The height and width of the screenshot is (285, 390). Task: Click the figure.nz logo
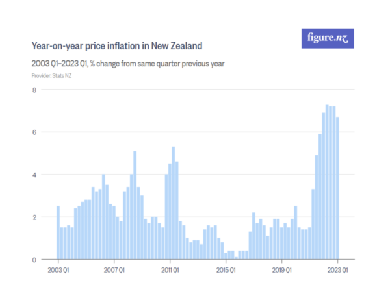[328, 38]
